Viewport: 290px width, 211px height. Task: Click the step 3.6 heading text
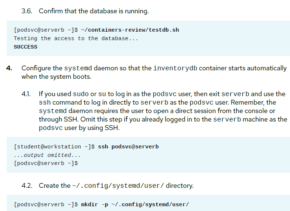85,11
